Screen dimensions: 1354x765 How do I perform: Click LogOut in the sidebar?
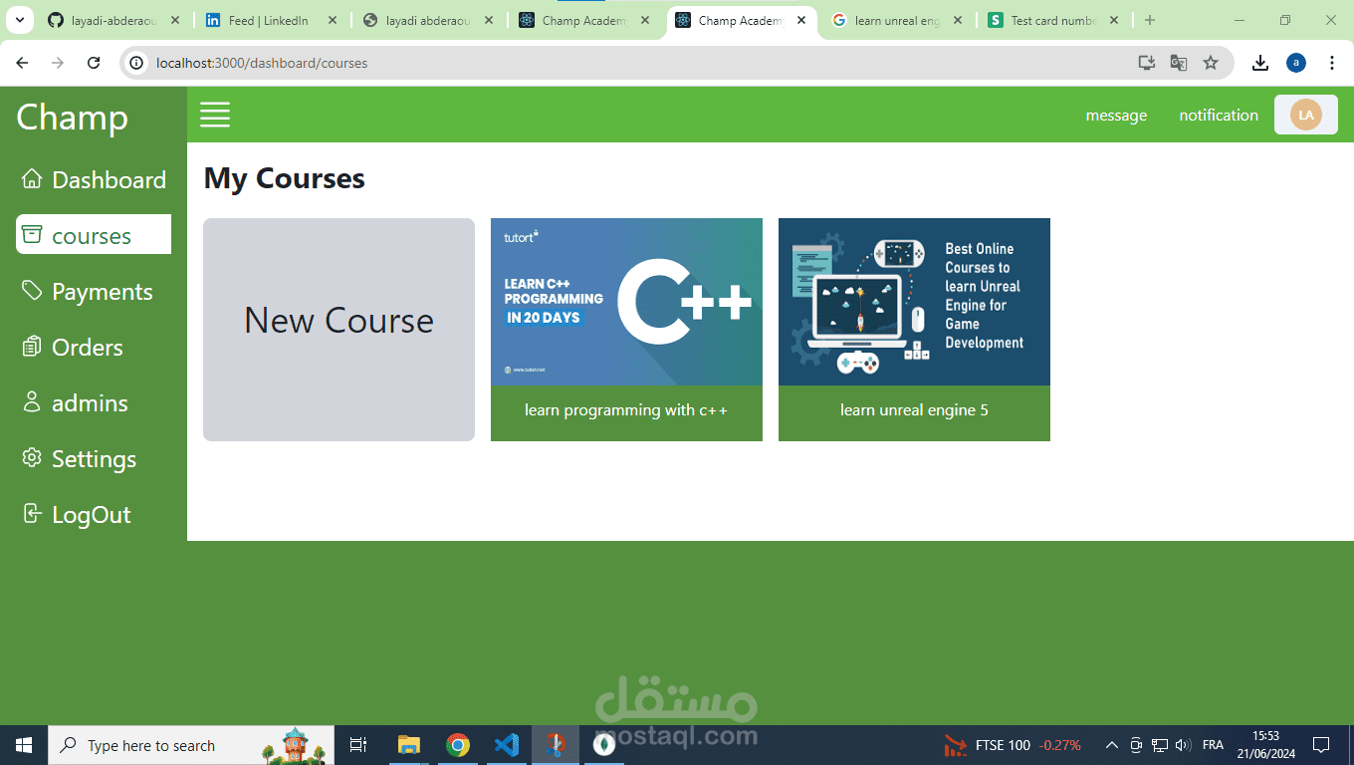pyautogui.click(x=94, y=514)
